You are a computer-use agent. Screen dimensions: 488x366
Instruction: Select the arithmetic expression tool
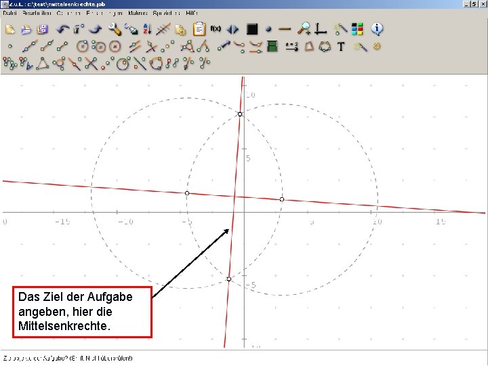click(x=291, y=47)
